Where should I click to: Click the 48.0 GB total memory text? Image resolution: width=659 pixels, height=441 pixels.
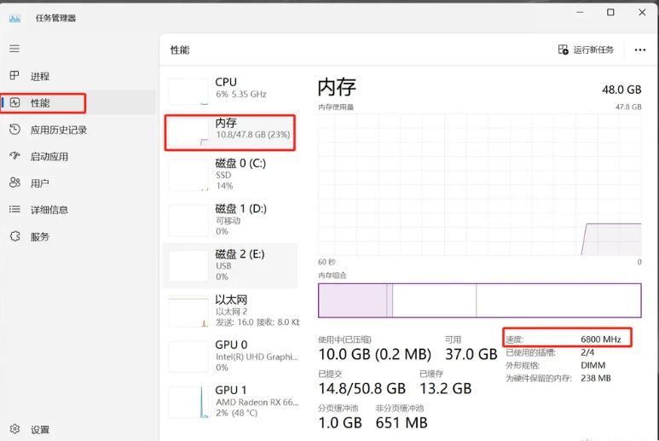click(x=621, y=90)
